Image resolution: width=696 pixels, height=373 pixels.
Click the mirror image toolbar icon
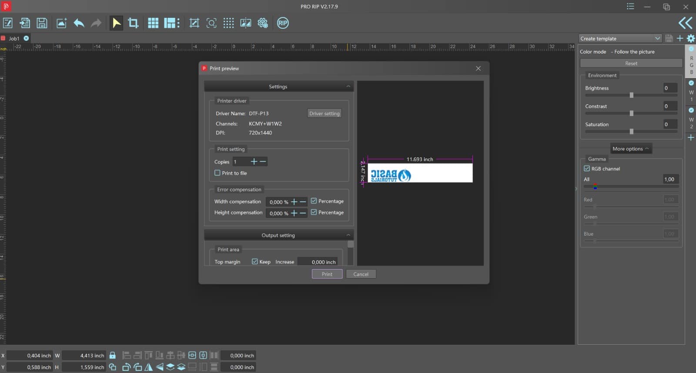[246, 23]
